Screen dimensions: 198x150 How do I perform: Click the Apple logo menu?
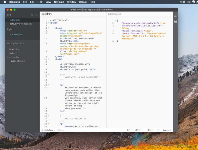tap(5, 2)
